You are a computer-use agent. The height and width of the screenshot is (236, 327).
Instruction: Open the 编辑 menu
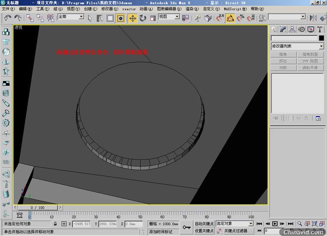[x=25, y=9]
